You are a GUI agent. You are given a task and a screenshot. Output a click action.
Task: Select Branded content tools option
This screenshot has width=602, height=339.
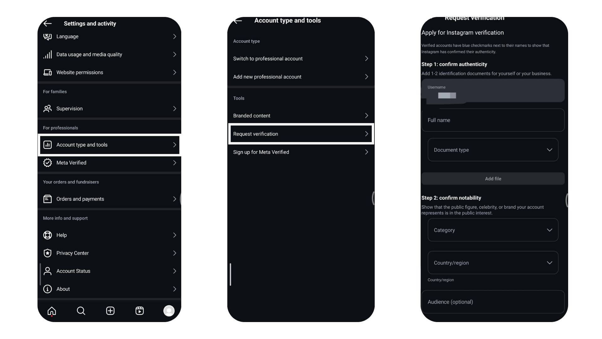click(301, 116)
